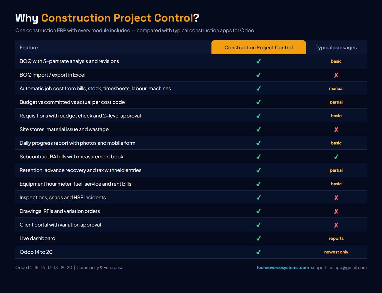Click the green checkmark in the BOQ with 5-part rate analysis row
Image resolution: width=382 pixels, height=293 pixels.
258,61
